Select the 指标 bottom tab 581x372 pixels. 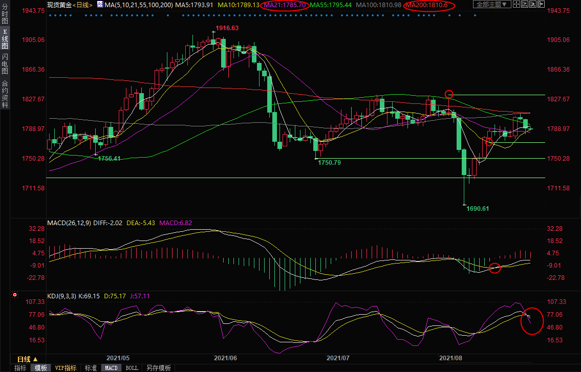20,368
